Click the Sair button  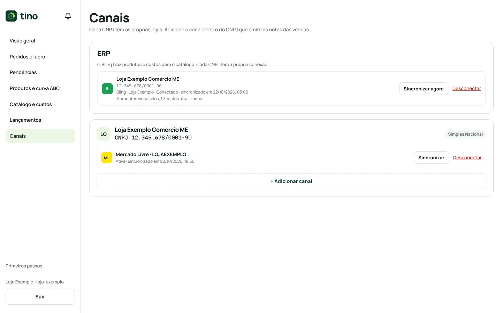40,297
